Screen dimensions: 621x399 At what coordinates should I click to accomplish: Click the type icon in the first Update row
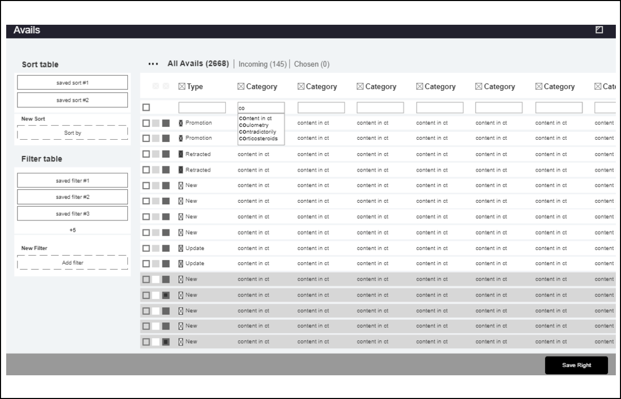click(x=181, y=248)
